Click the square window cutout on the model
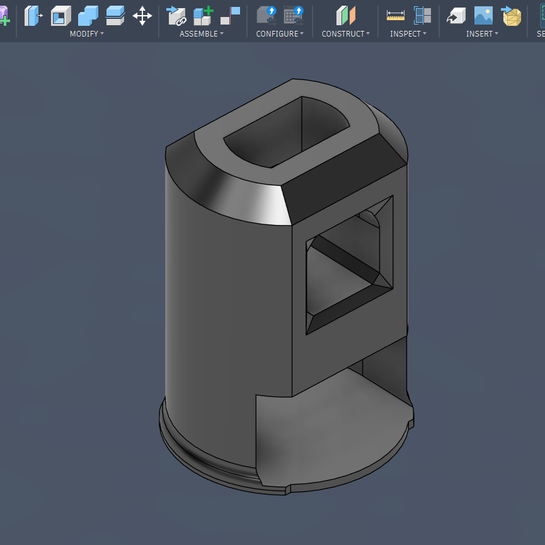The height and width of the screenshot is (545, 545). point(348,268)
